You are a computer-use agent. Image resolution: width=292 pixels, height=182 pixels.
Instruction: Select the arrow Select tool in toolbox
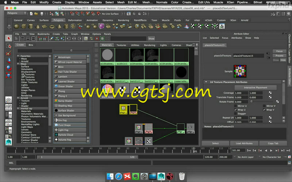click(8, 38)
